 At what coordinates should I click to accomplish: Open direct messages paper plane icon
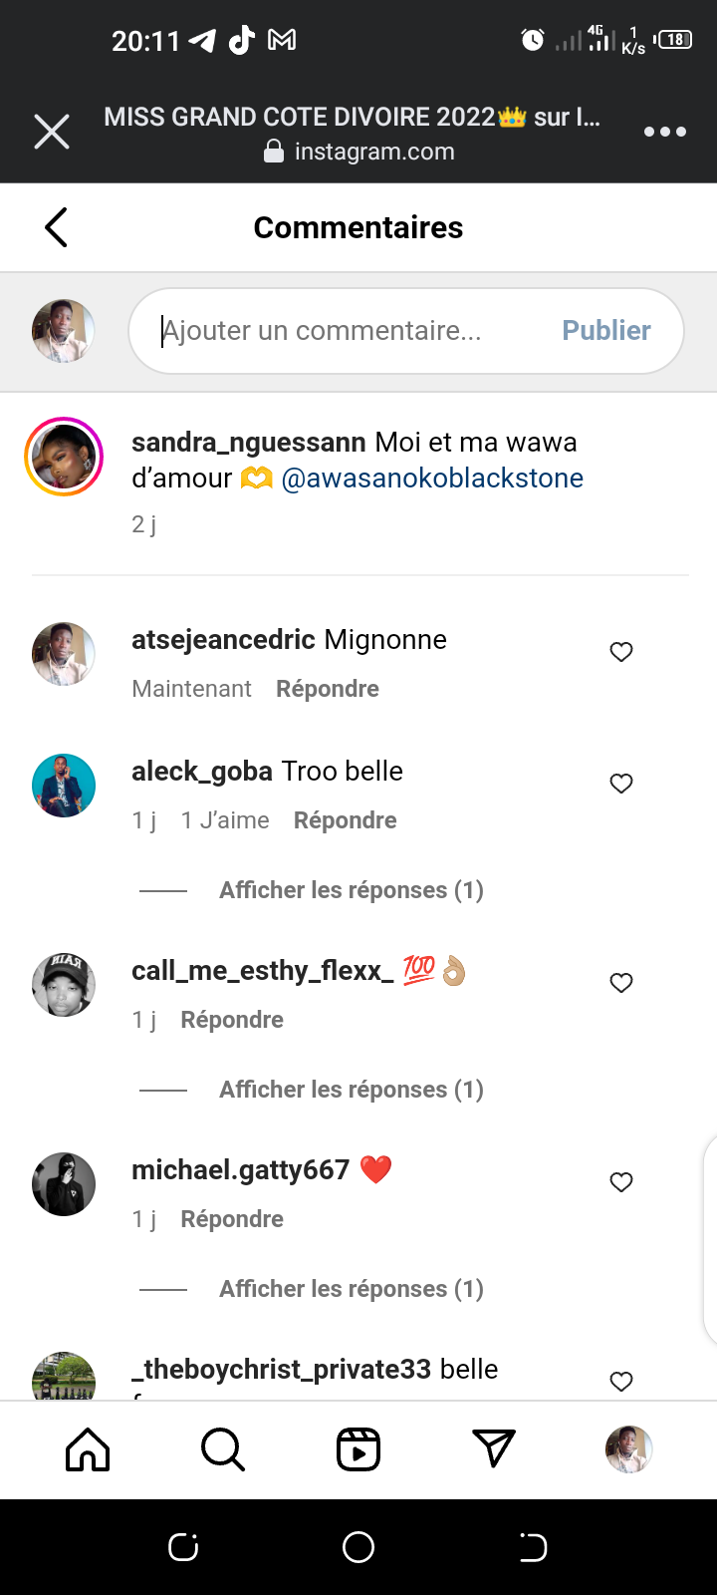coord(494,1449)
